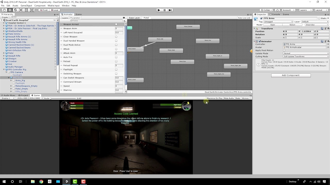This screenshot has width=330, height=185.
Task: Select the Rotate tool
Action: click(x=15, y=10)
